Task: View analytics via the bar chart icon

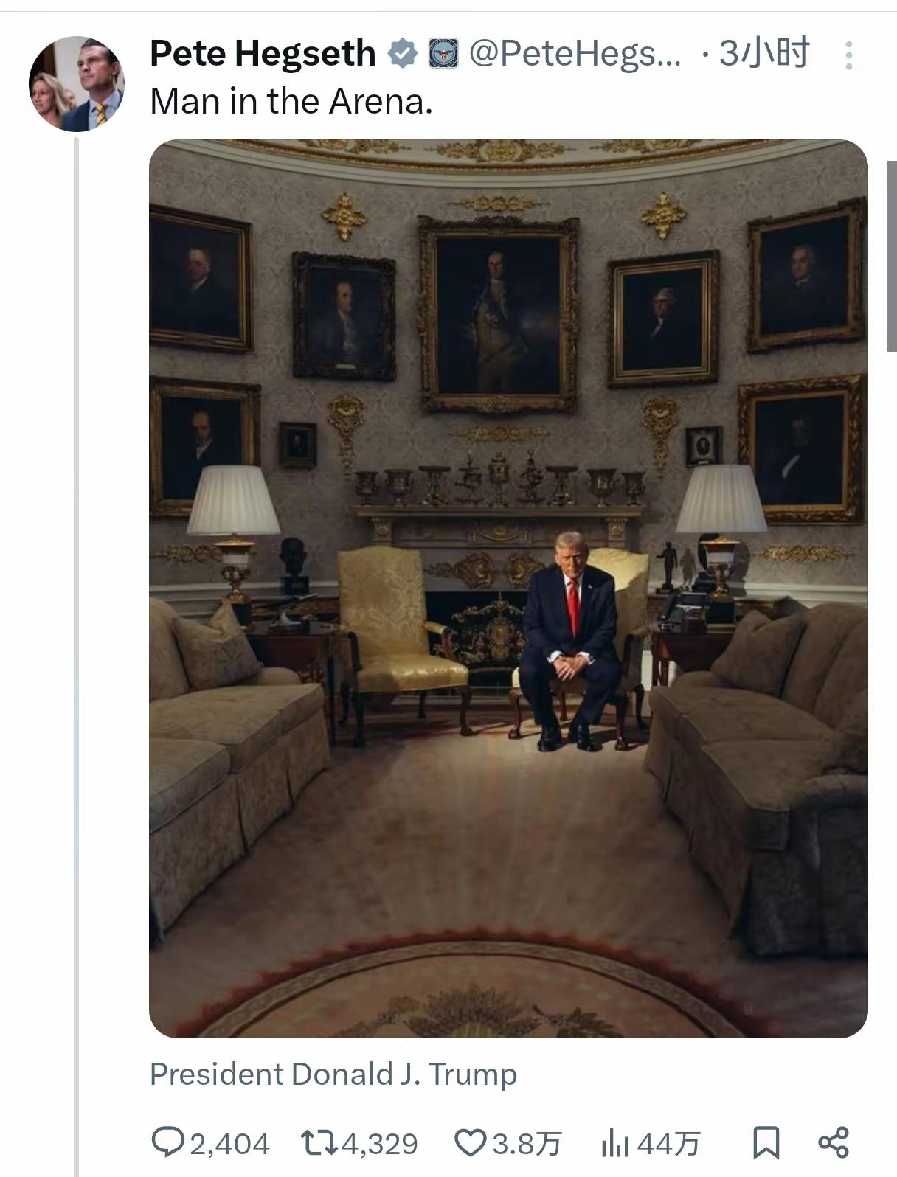Action: pyautogui.click(x=617, y=1144)
